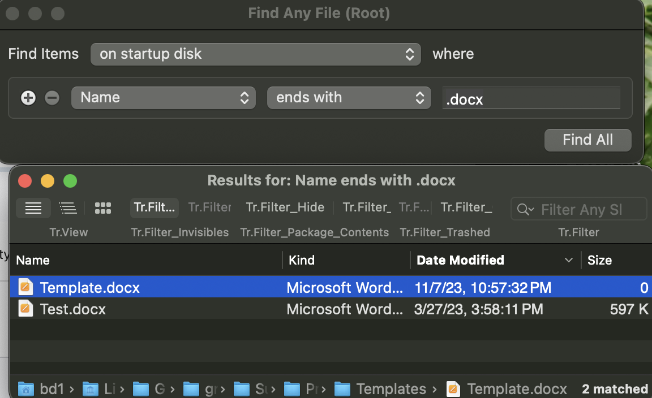Screen dimensions: 652x398
Task: Click the '.docx' search text field
Action: coord(531,99)
